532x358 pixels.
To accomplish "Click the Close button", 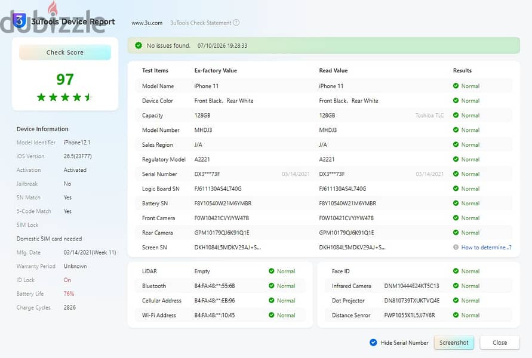I will [500, 342].
